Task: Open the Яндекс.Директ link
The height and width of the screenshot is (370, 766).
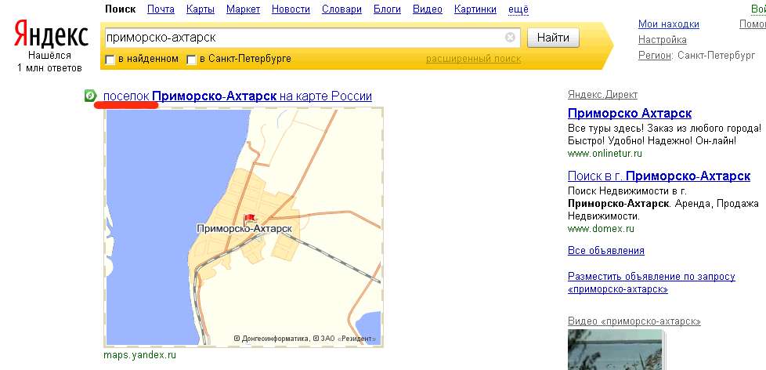Action: pyautogui.click(x=602, y=95)
